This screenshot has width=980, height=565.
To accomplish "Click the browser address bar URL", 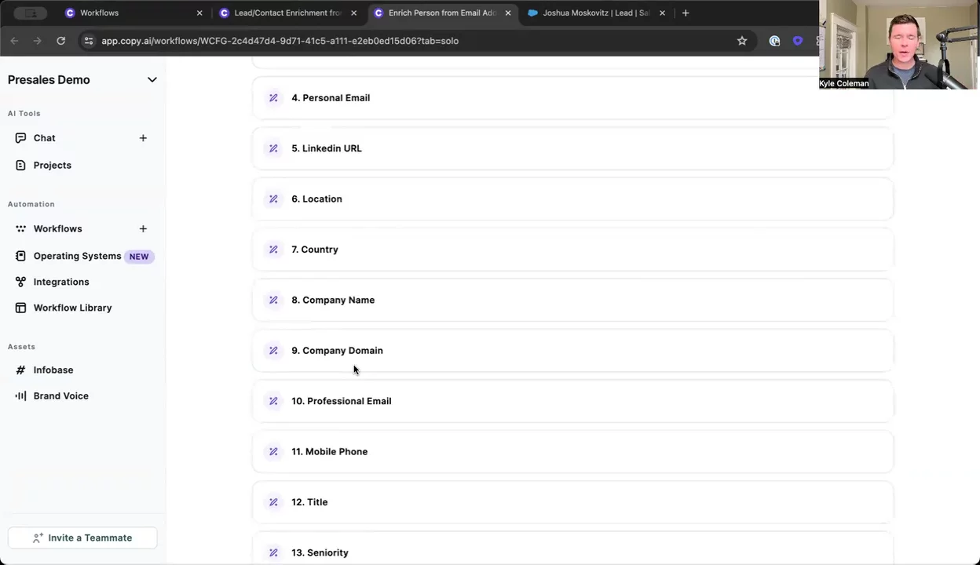I will [280, 41].
